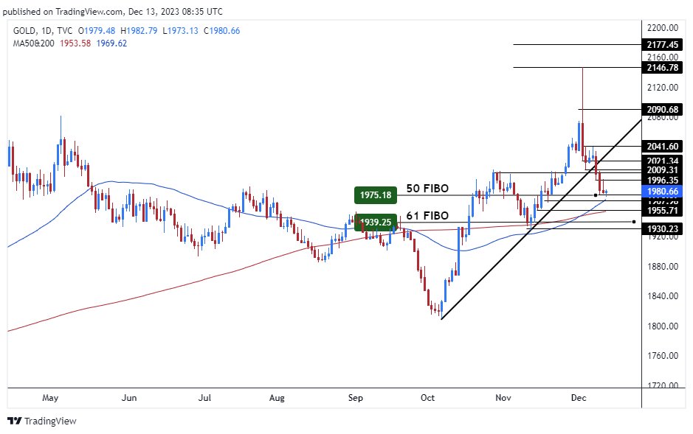Click the 2041.60 price axis label

[x=662, y=147]
